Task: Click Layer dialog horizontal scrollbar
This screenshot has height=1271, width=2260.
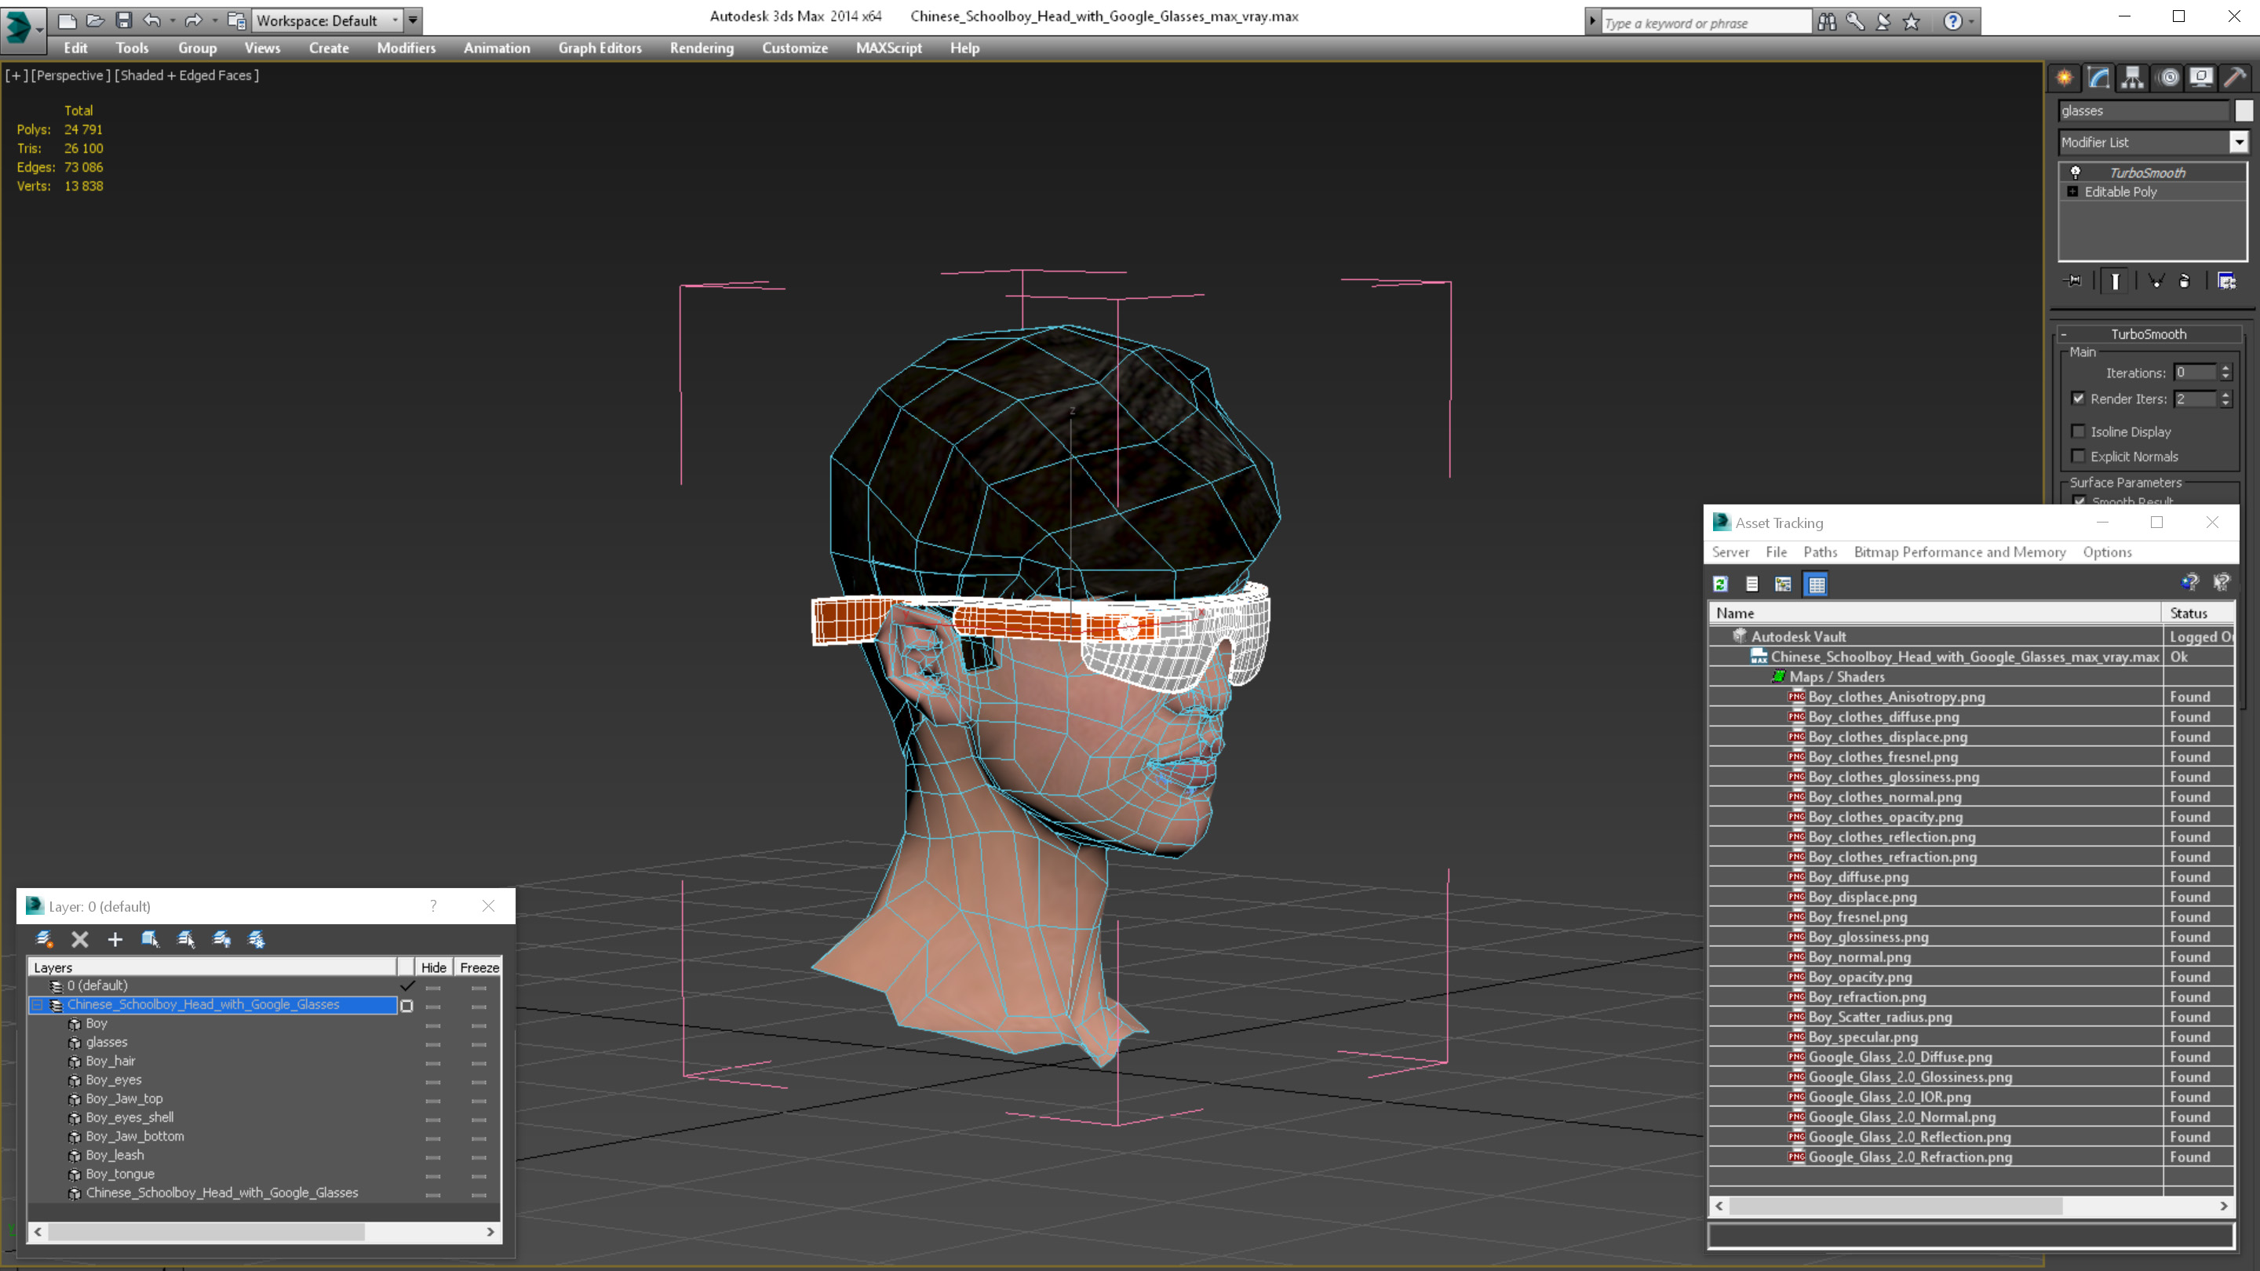Action: click(206, 1233)
